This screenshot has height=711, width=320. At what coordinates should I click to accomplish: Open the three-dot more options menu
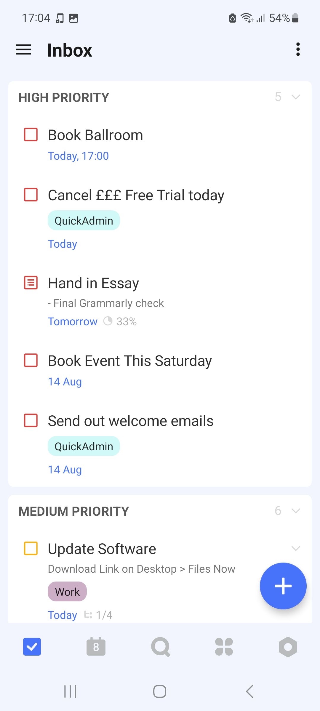tap(298, 49)
